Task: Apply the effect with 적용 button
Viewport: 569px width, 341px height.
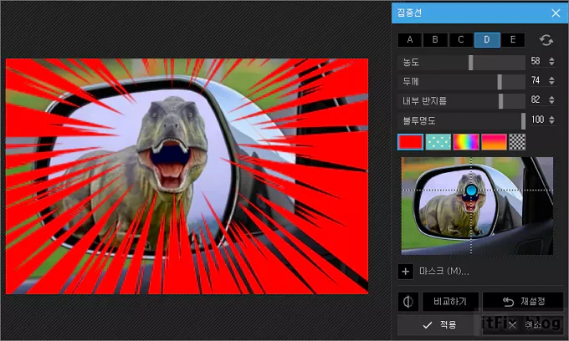Action: pyautogui.click(x=439, y=324)
